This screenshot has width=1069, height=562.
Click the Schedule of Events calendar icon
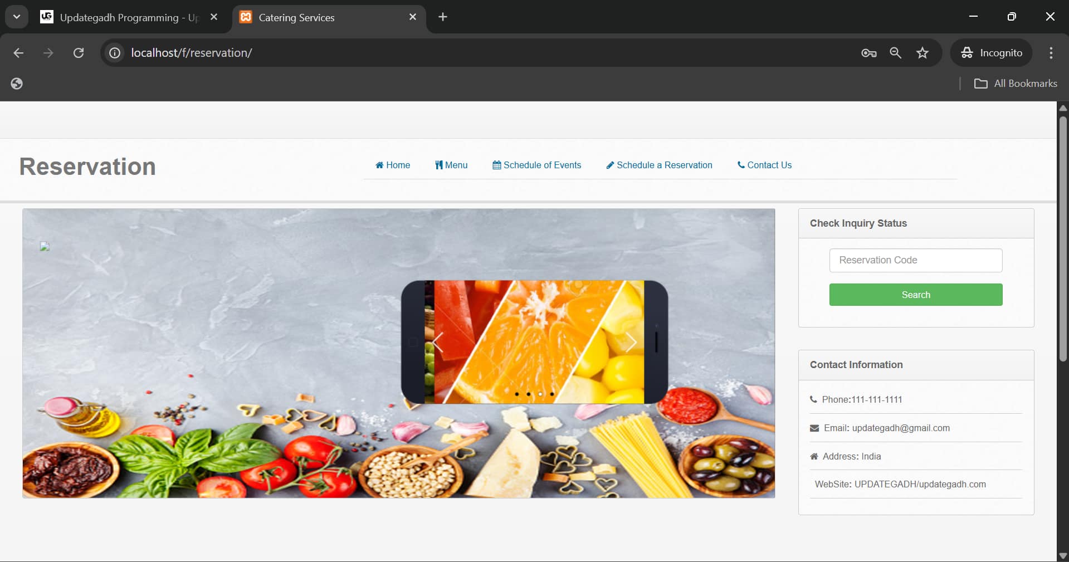click(x=497, y=165)
